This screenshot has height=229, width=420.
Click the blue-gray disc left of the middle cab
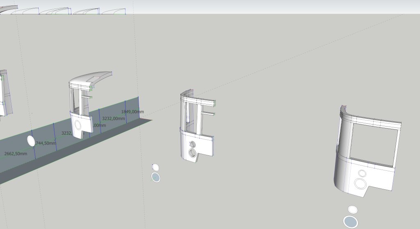[156, 177]
